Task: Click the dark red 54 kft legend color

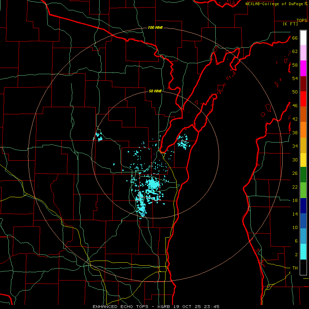Action: point(303,84)
